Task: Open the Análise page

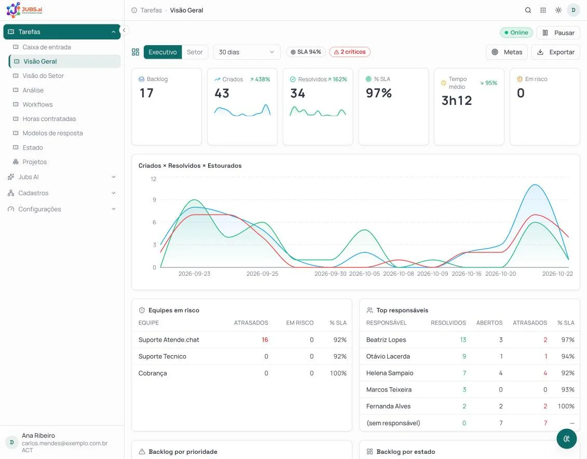Action: coord(64,90)
